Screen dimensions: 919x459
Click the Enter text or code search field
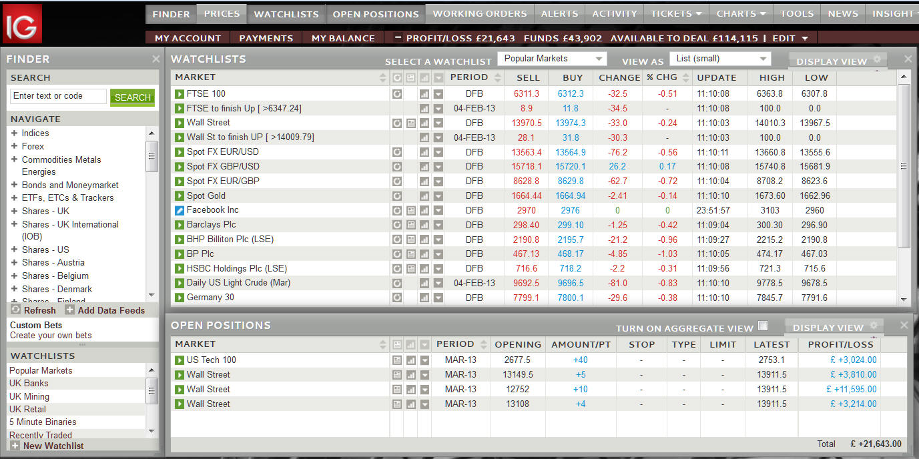click(58, 96)
